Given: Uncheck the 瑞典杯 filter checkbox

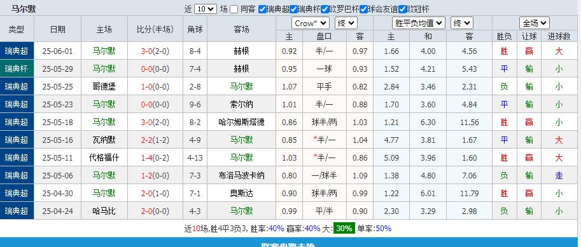Looking at the screenshot, I should [x=293, y=10].
